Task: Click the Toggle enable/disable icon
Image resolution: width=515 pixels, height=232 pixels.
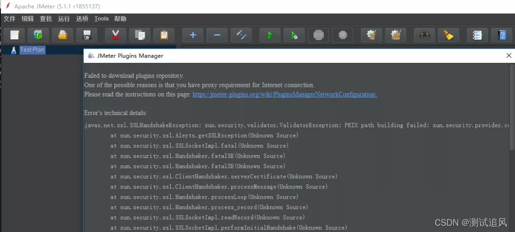Action: click(x=241, y=35)
